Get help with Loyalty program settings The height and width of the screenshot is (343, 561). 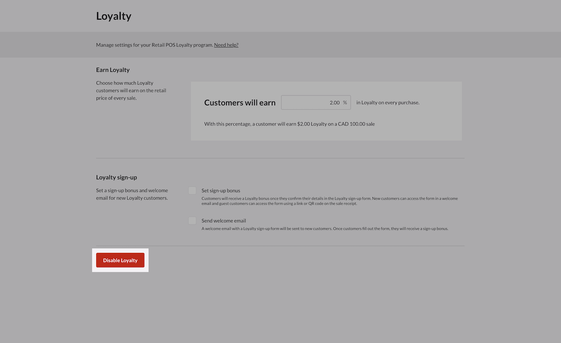226,44
